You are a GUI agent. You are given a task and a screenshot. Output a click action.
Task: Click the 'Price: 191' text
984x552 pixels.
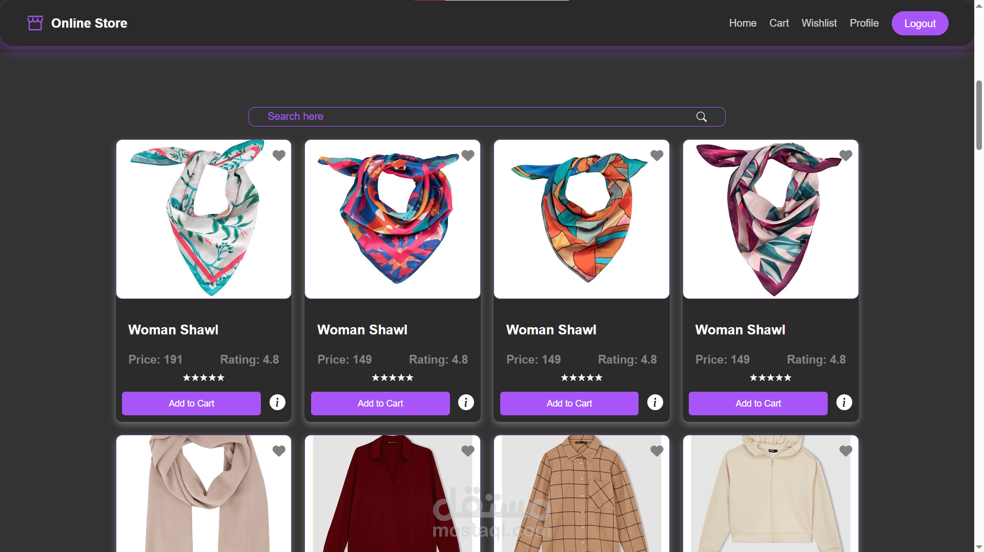(155, 359)
